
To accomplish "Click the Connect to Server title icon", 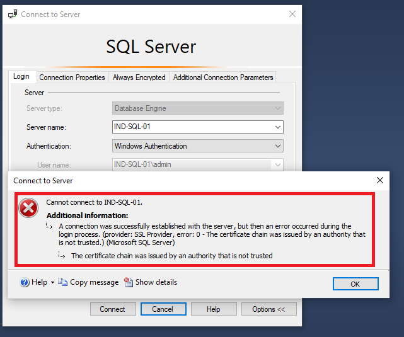I will pyautogui.click(x=13, y=14).
